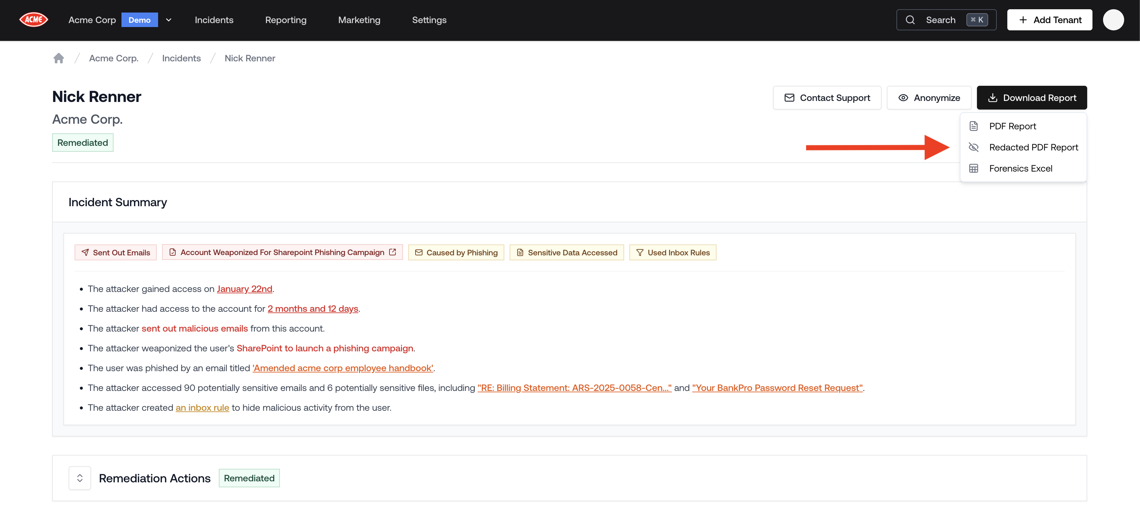Open the 'an inbox rule' link

coord(202,407)
